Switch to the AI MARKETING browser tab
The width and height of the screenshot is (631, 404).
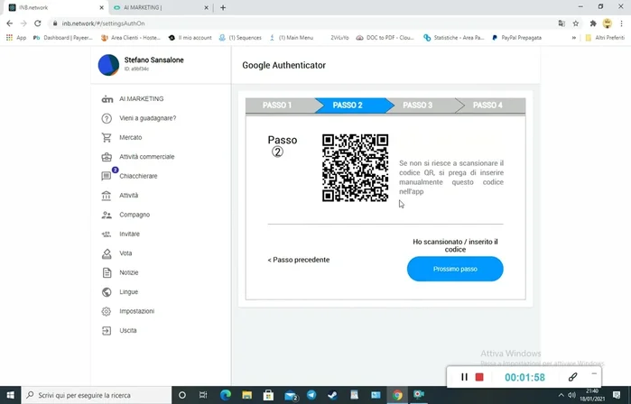pyautogui.click(x=159, y=7)
